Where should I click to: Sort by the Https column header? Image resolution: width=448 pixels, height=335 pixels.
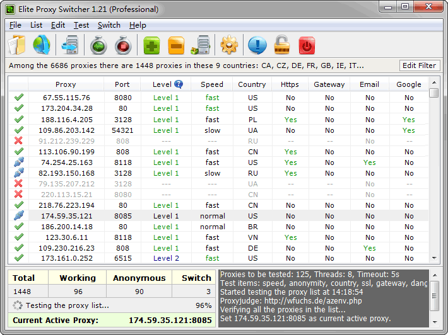point(290,84)
